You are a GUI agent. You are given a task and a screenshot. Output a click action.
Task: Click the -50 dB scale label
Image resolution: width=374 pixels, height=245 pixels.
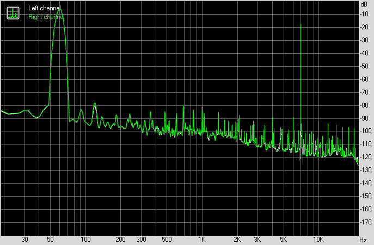coord(364,66)
